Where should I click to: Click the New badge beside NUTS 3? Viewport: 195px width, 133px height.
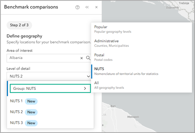31,123
